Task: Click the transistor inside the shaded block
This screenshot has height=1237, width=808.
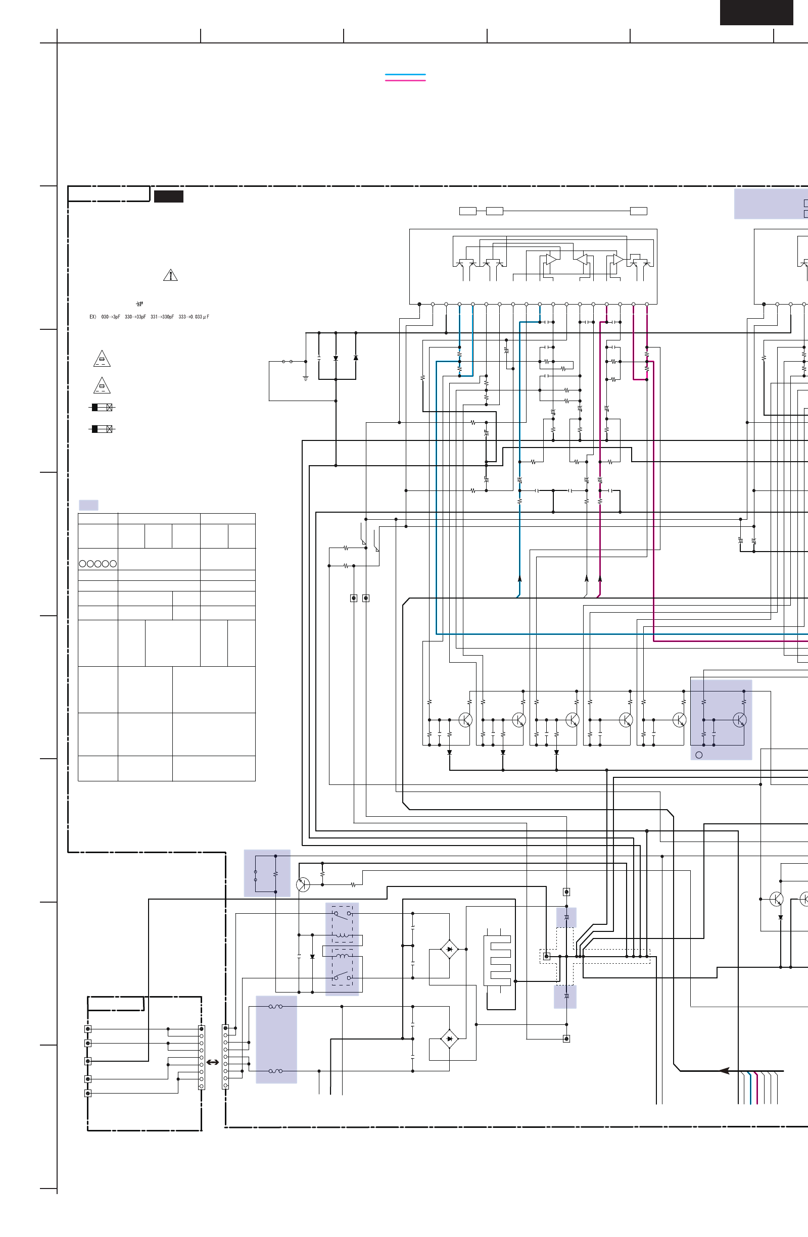Action: [x=739, y=720]
